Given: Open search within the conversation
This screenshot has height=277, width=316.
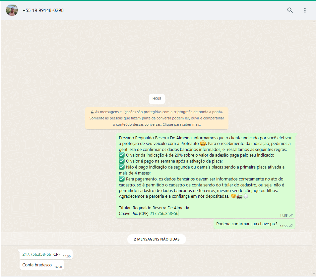Looking at the screenshot, I should (290, 10).
